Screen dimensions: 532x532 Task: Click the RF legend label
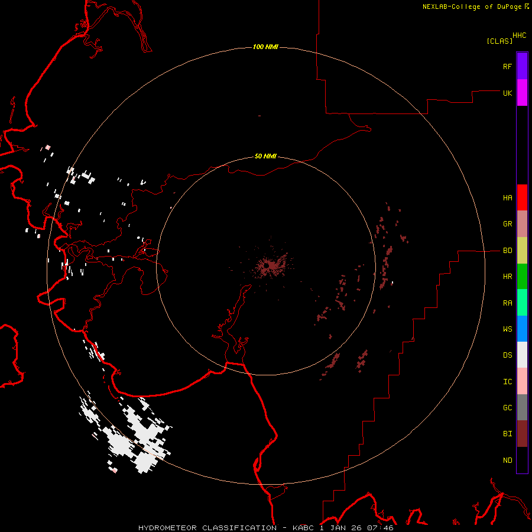(507, 66)
